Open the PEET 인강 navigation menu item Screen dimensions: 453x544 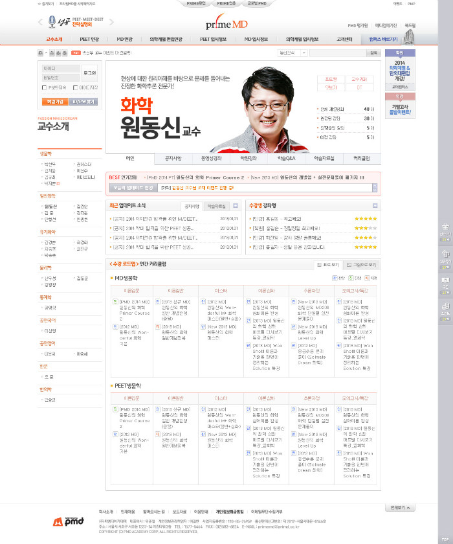[89, 40]
